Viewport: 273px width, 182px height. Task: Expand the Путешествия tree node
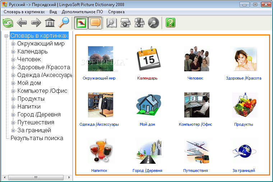coord(13,123)
